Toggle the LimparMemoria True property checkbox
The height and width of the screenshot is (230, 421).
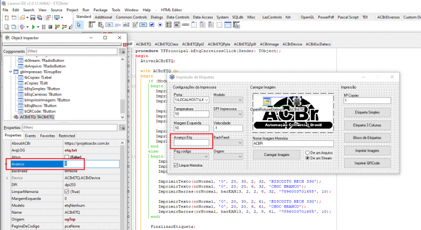(x=67, y=192)
